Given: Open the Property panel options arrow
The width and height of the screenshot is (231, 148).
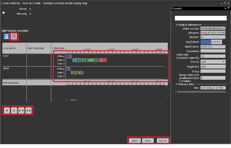Looking at the screenshot, I should [225, 9].
